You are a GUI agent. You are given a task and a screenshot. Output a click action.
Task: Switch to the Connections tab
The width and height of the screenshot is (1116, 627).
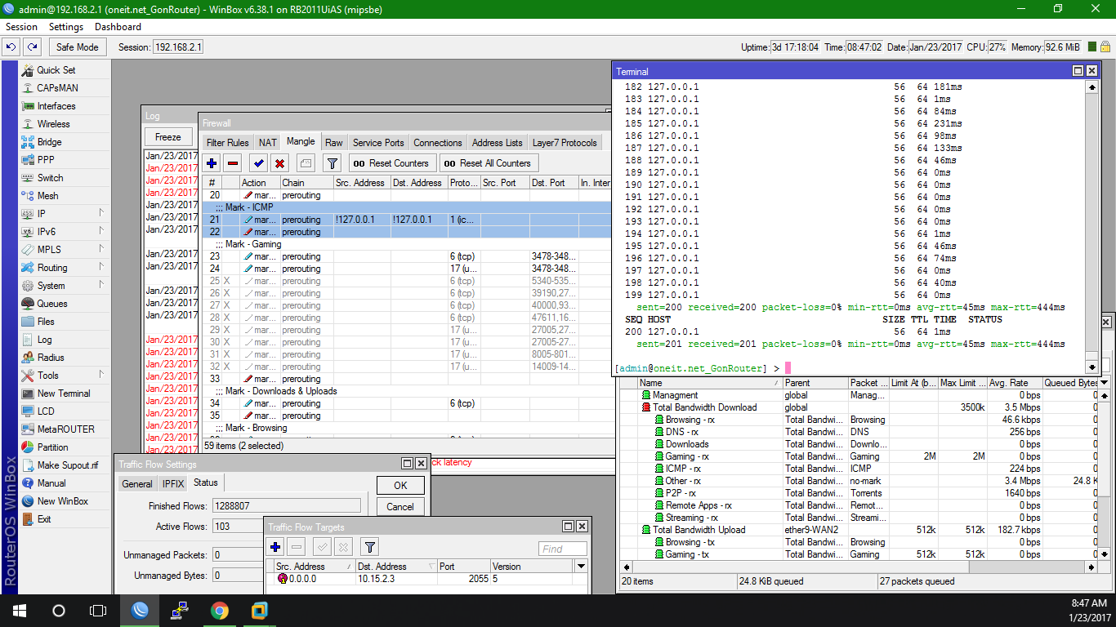click(x=438, y=143)
